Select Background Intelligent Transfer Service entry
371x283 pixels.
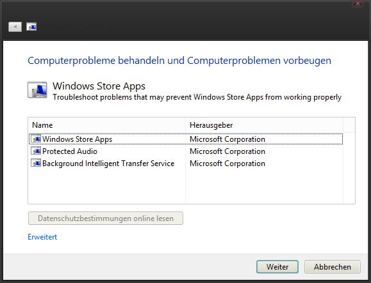tap(186, 164)
